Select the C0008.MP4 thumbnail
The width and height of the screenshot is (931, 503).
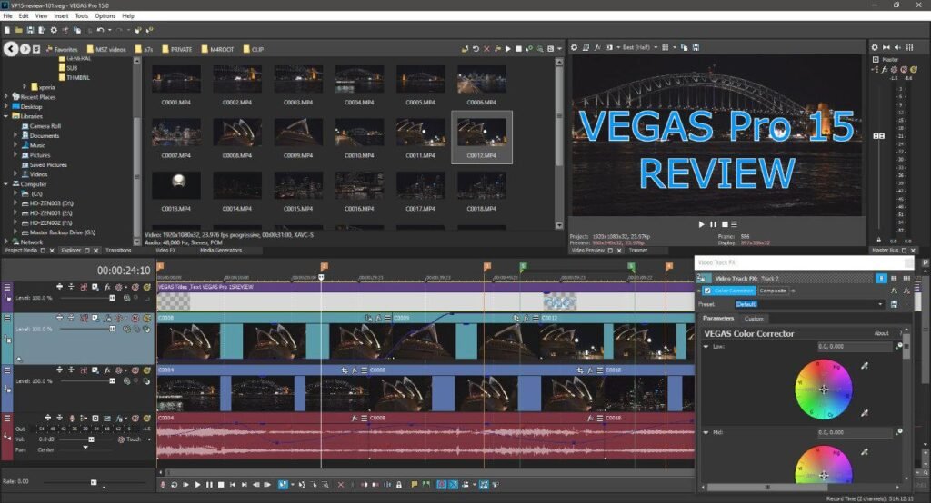(x=237, y=137)
